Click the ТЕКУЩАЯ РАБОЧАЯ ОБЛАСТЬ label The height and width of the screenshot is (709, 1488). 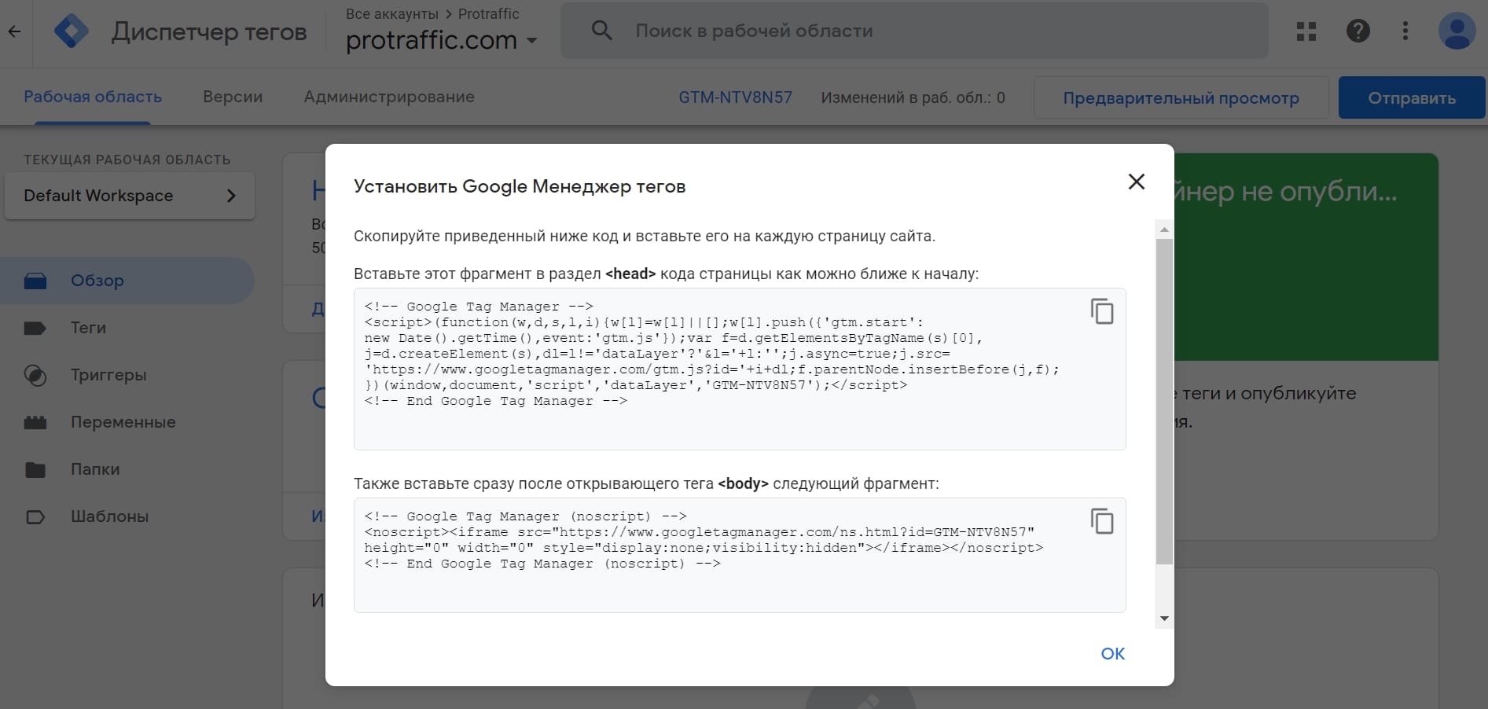tap(127, 160)
